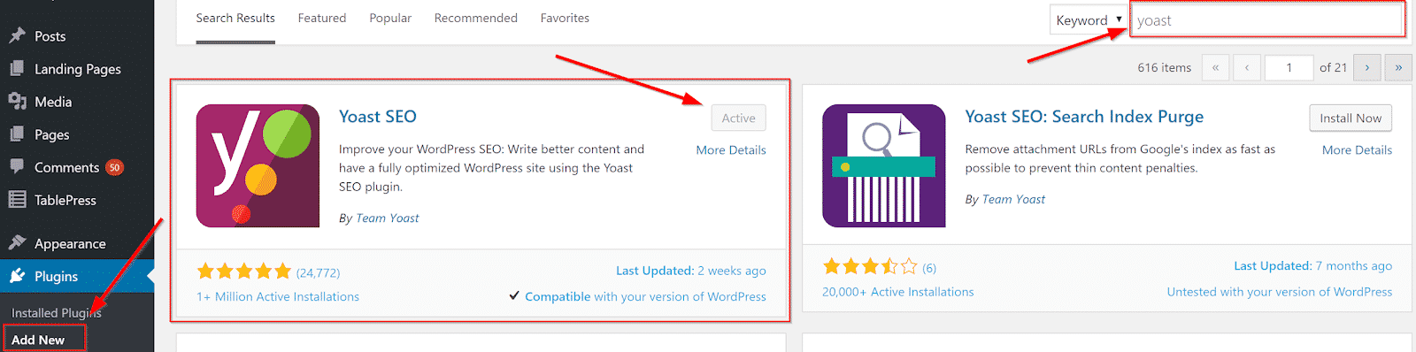The width and height of the screenshot is (1416, 352).
Task: Click the Pages icon in sidebar
Action: [x=17, y=134]
